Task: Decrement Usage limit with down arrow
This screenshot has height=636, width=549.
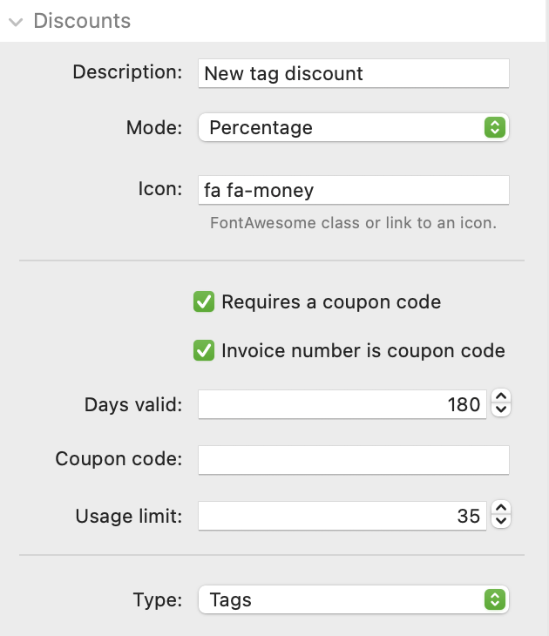Action: click(501, 522)
